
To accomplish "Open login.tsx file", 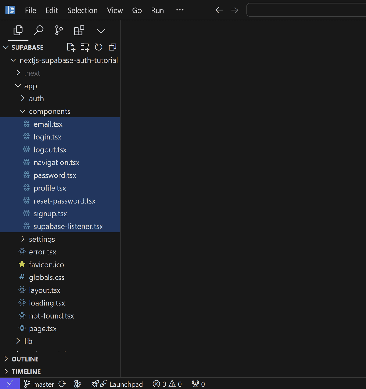I will (x=60, y=137).
